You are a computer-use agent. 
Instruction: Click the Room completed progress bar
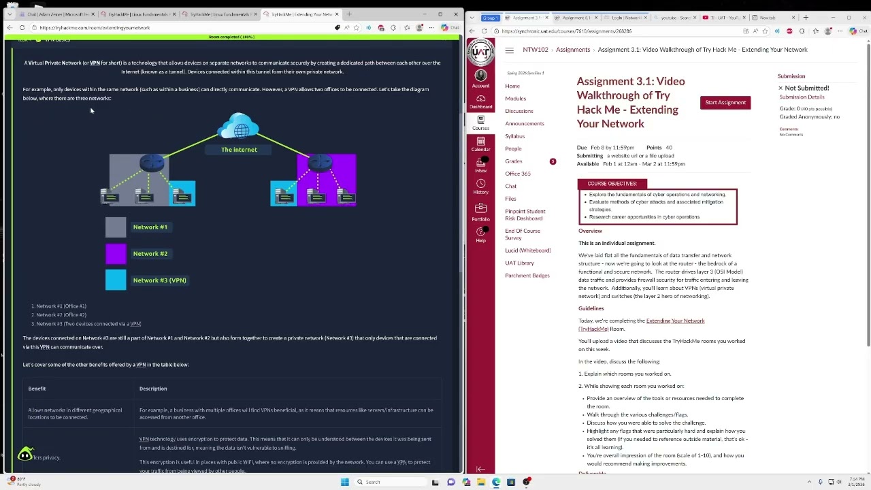click(231, 37)
